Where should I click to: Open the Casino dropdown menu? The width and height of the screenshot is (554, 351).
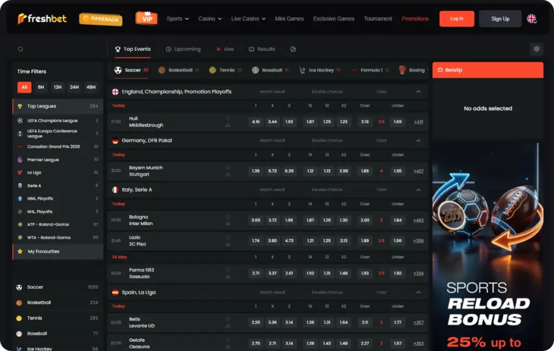pos(210,19)
